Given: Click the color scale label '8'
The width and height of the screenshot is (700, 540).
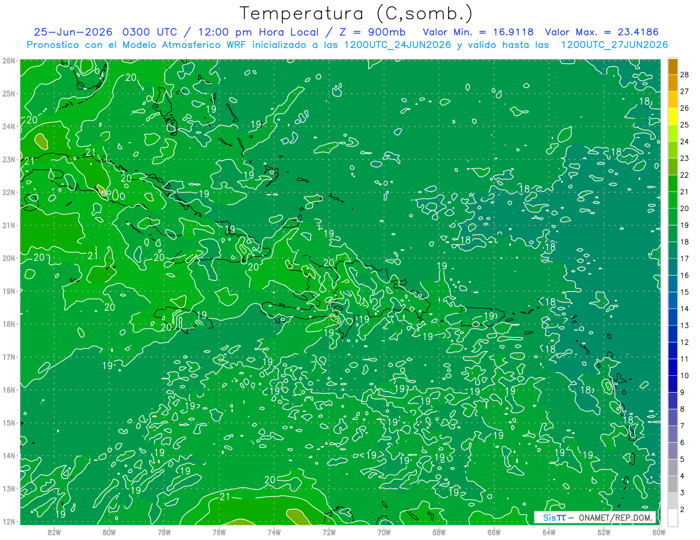Looking at the screenshot, I should pyautogui.click(x=682, y=409).
